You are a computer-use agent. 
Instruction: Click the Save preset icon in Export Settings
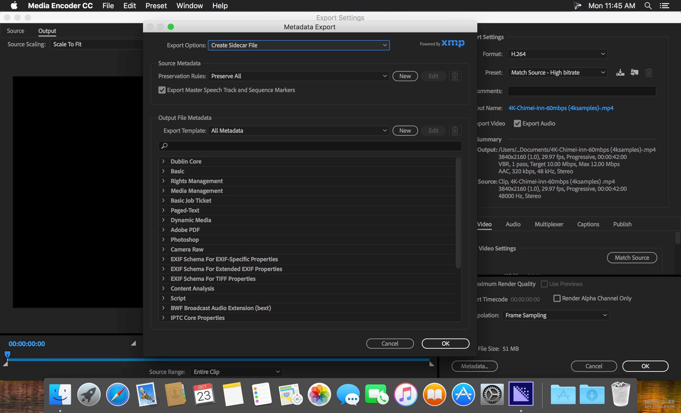[620, 73]
